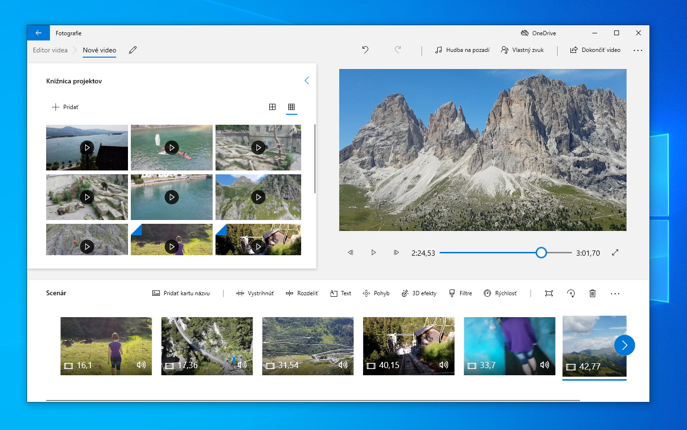Toggle audio on the 40,15 clip

pyautogui.click(x=443, y=365)
